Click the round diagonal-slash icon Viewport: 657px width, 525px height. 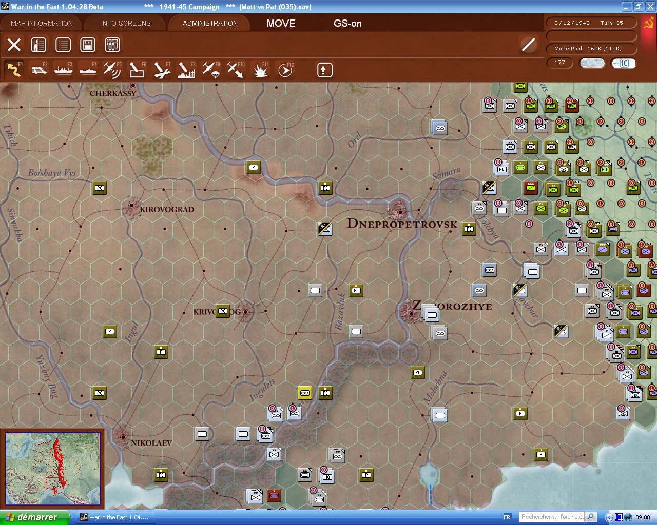(x=528, y=45)
